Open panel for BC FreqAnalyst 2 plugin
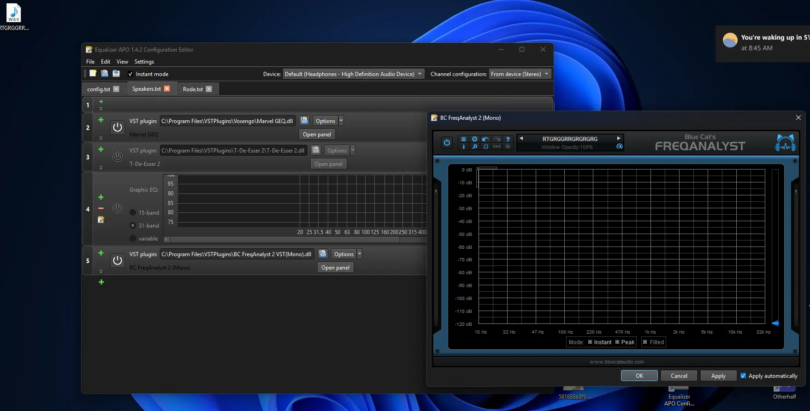810x411 pixels. pos(335,267)
